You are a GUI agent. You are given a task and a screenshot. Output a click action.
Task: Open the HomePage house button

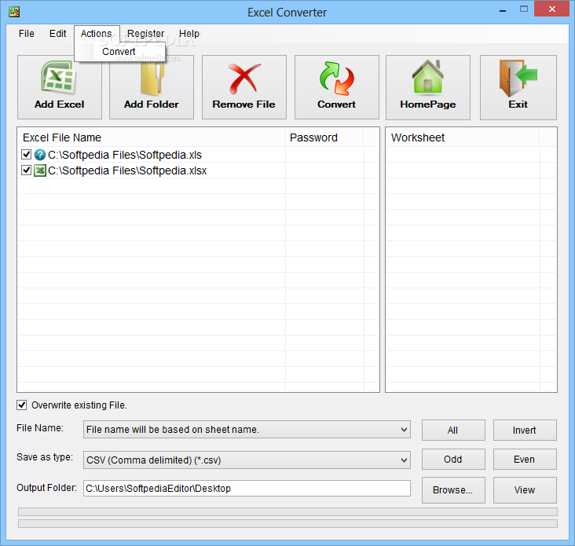click(428, 87)
